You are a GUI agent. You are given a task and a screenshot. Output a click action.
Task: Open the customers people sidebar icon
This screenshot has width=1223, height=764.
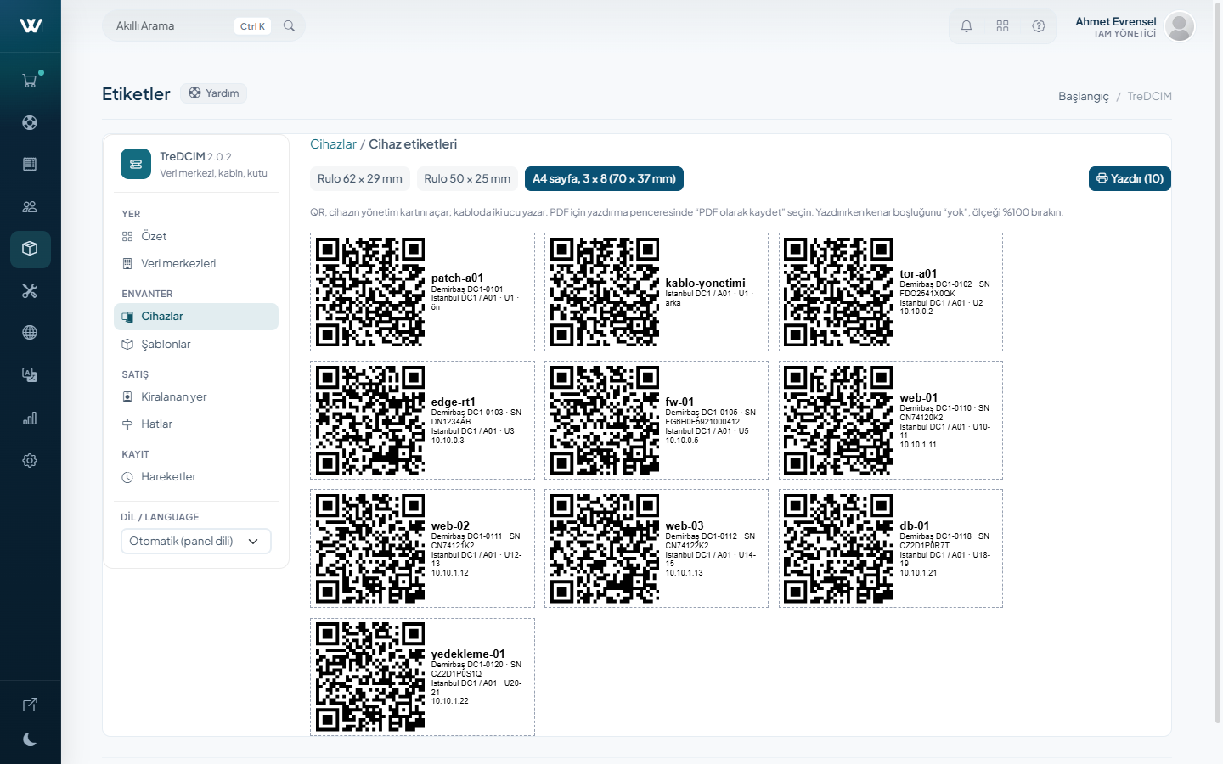30,206
